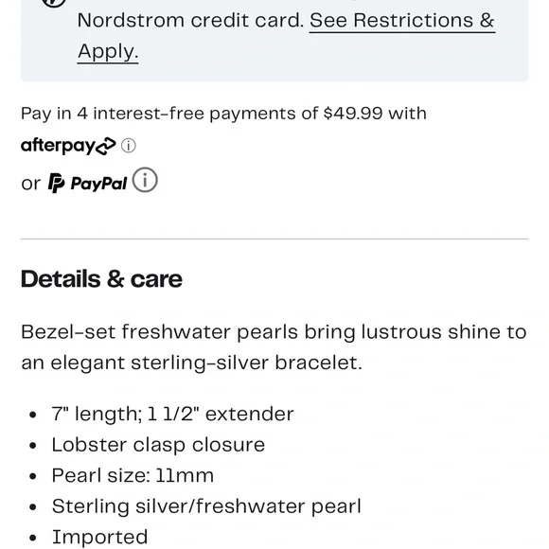
Task: Click the Pearl size: 11mm bullet item
Action: click(x=133, y=475)
